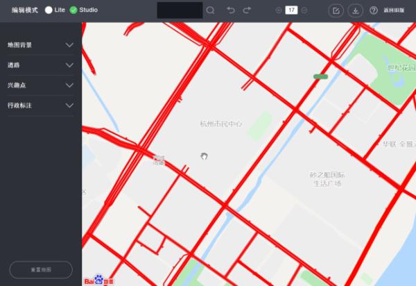Select the Lite editing mode
Image resolution: width=416 pixels, height=286 pixels.
click(x=49, y=10)
